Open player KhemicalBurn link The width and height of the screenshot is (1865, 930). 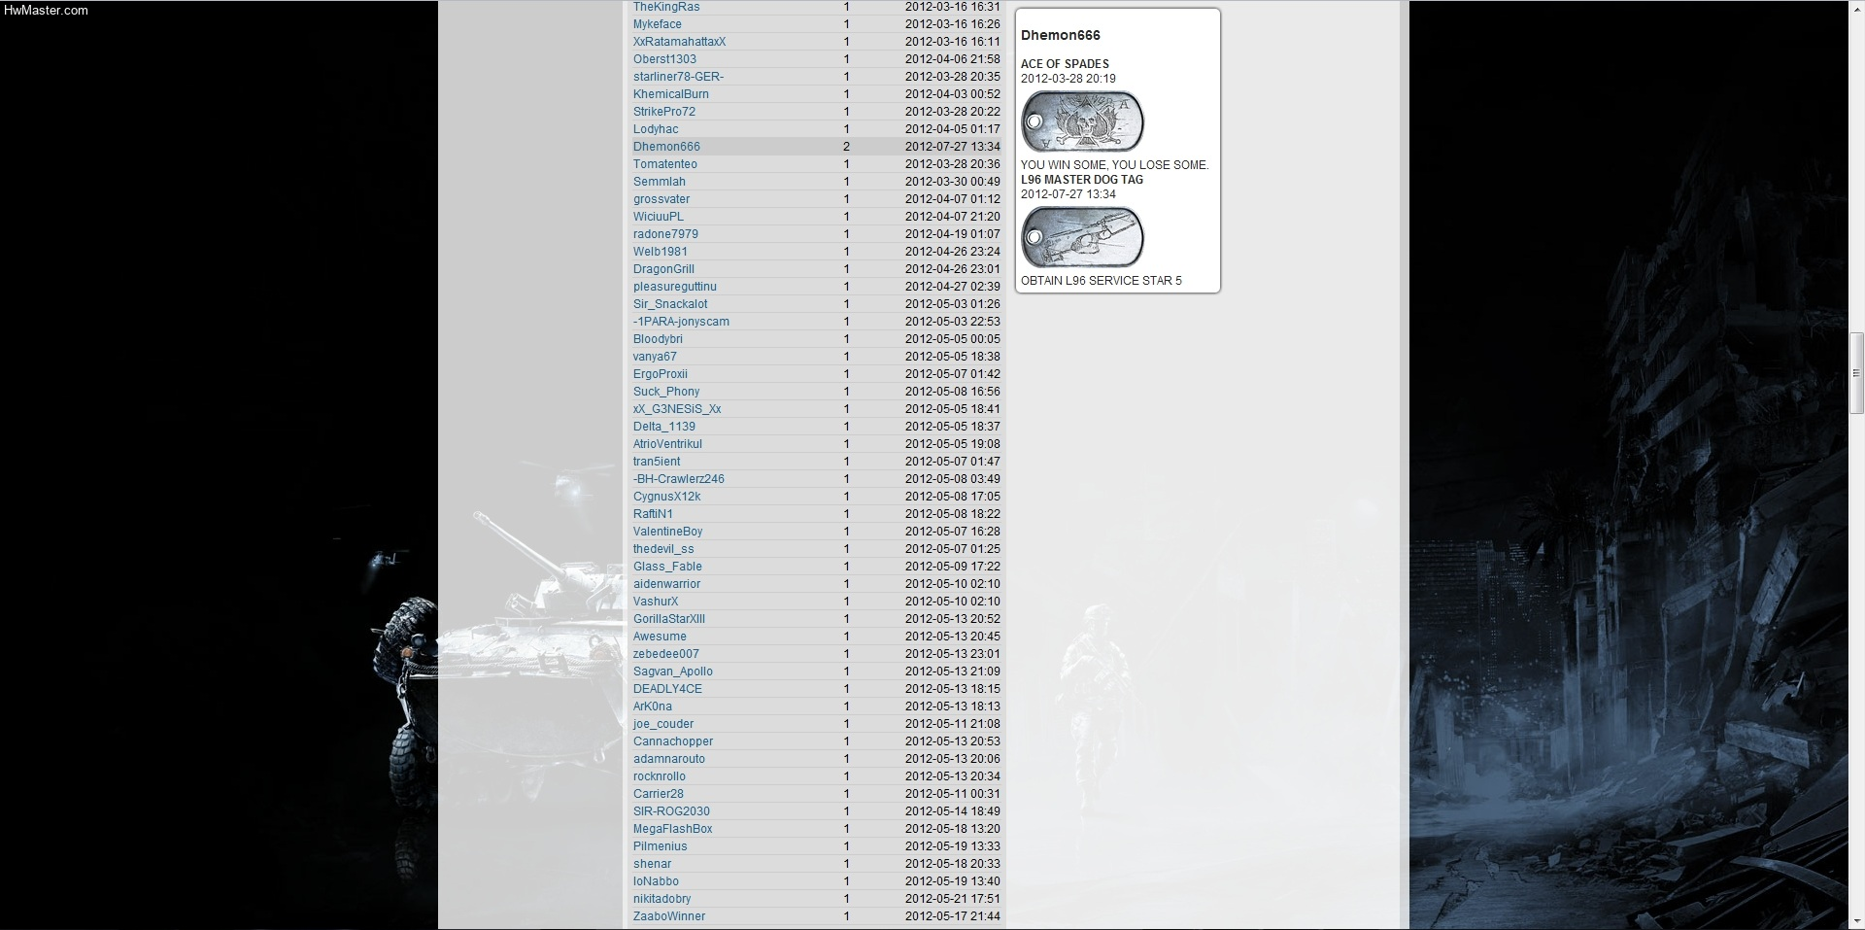coord(671,94)
